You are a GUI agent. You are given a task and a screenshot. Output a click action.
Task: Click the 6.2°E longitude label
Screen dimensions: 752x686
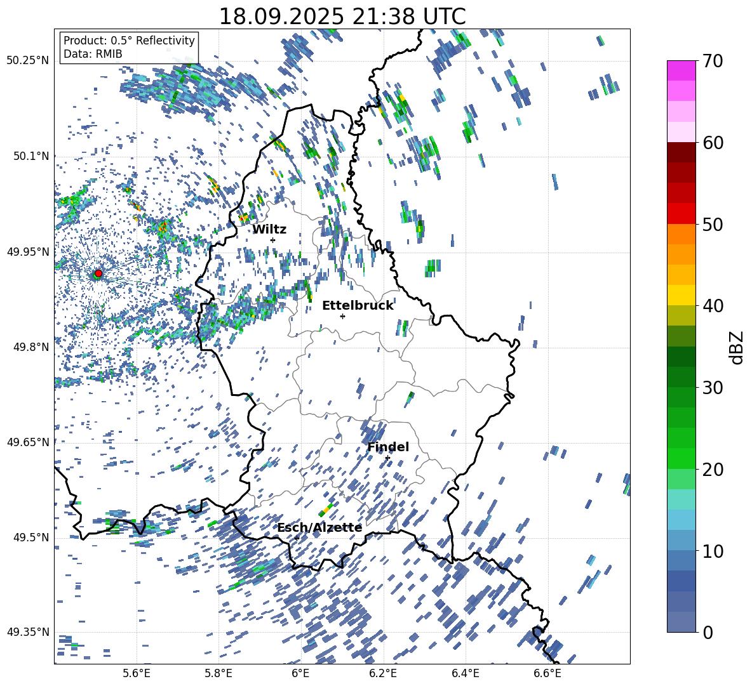[x=383, y=673]
